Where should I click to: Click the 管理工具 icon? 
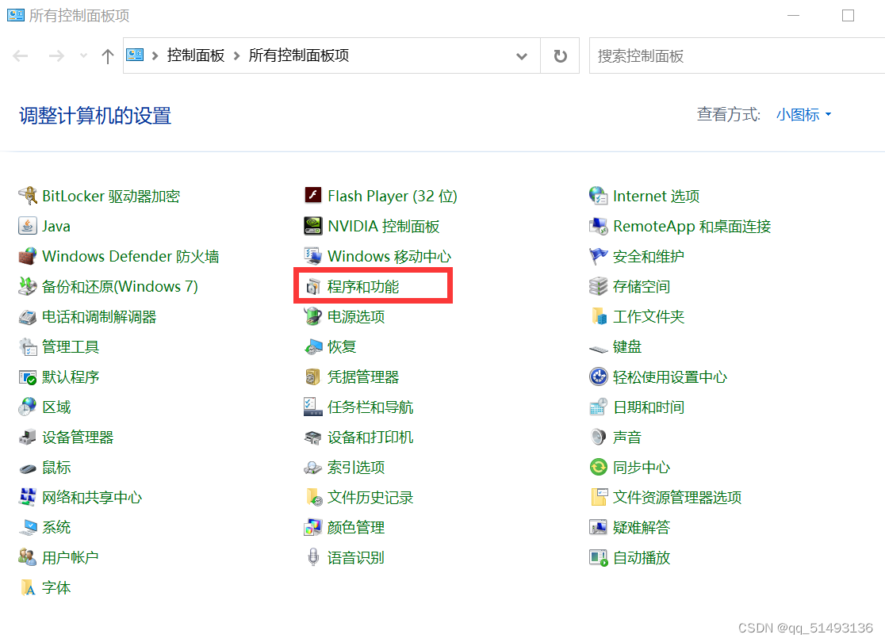(x=28, y=346)
